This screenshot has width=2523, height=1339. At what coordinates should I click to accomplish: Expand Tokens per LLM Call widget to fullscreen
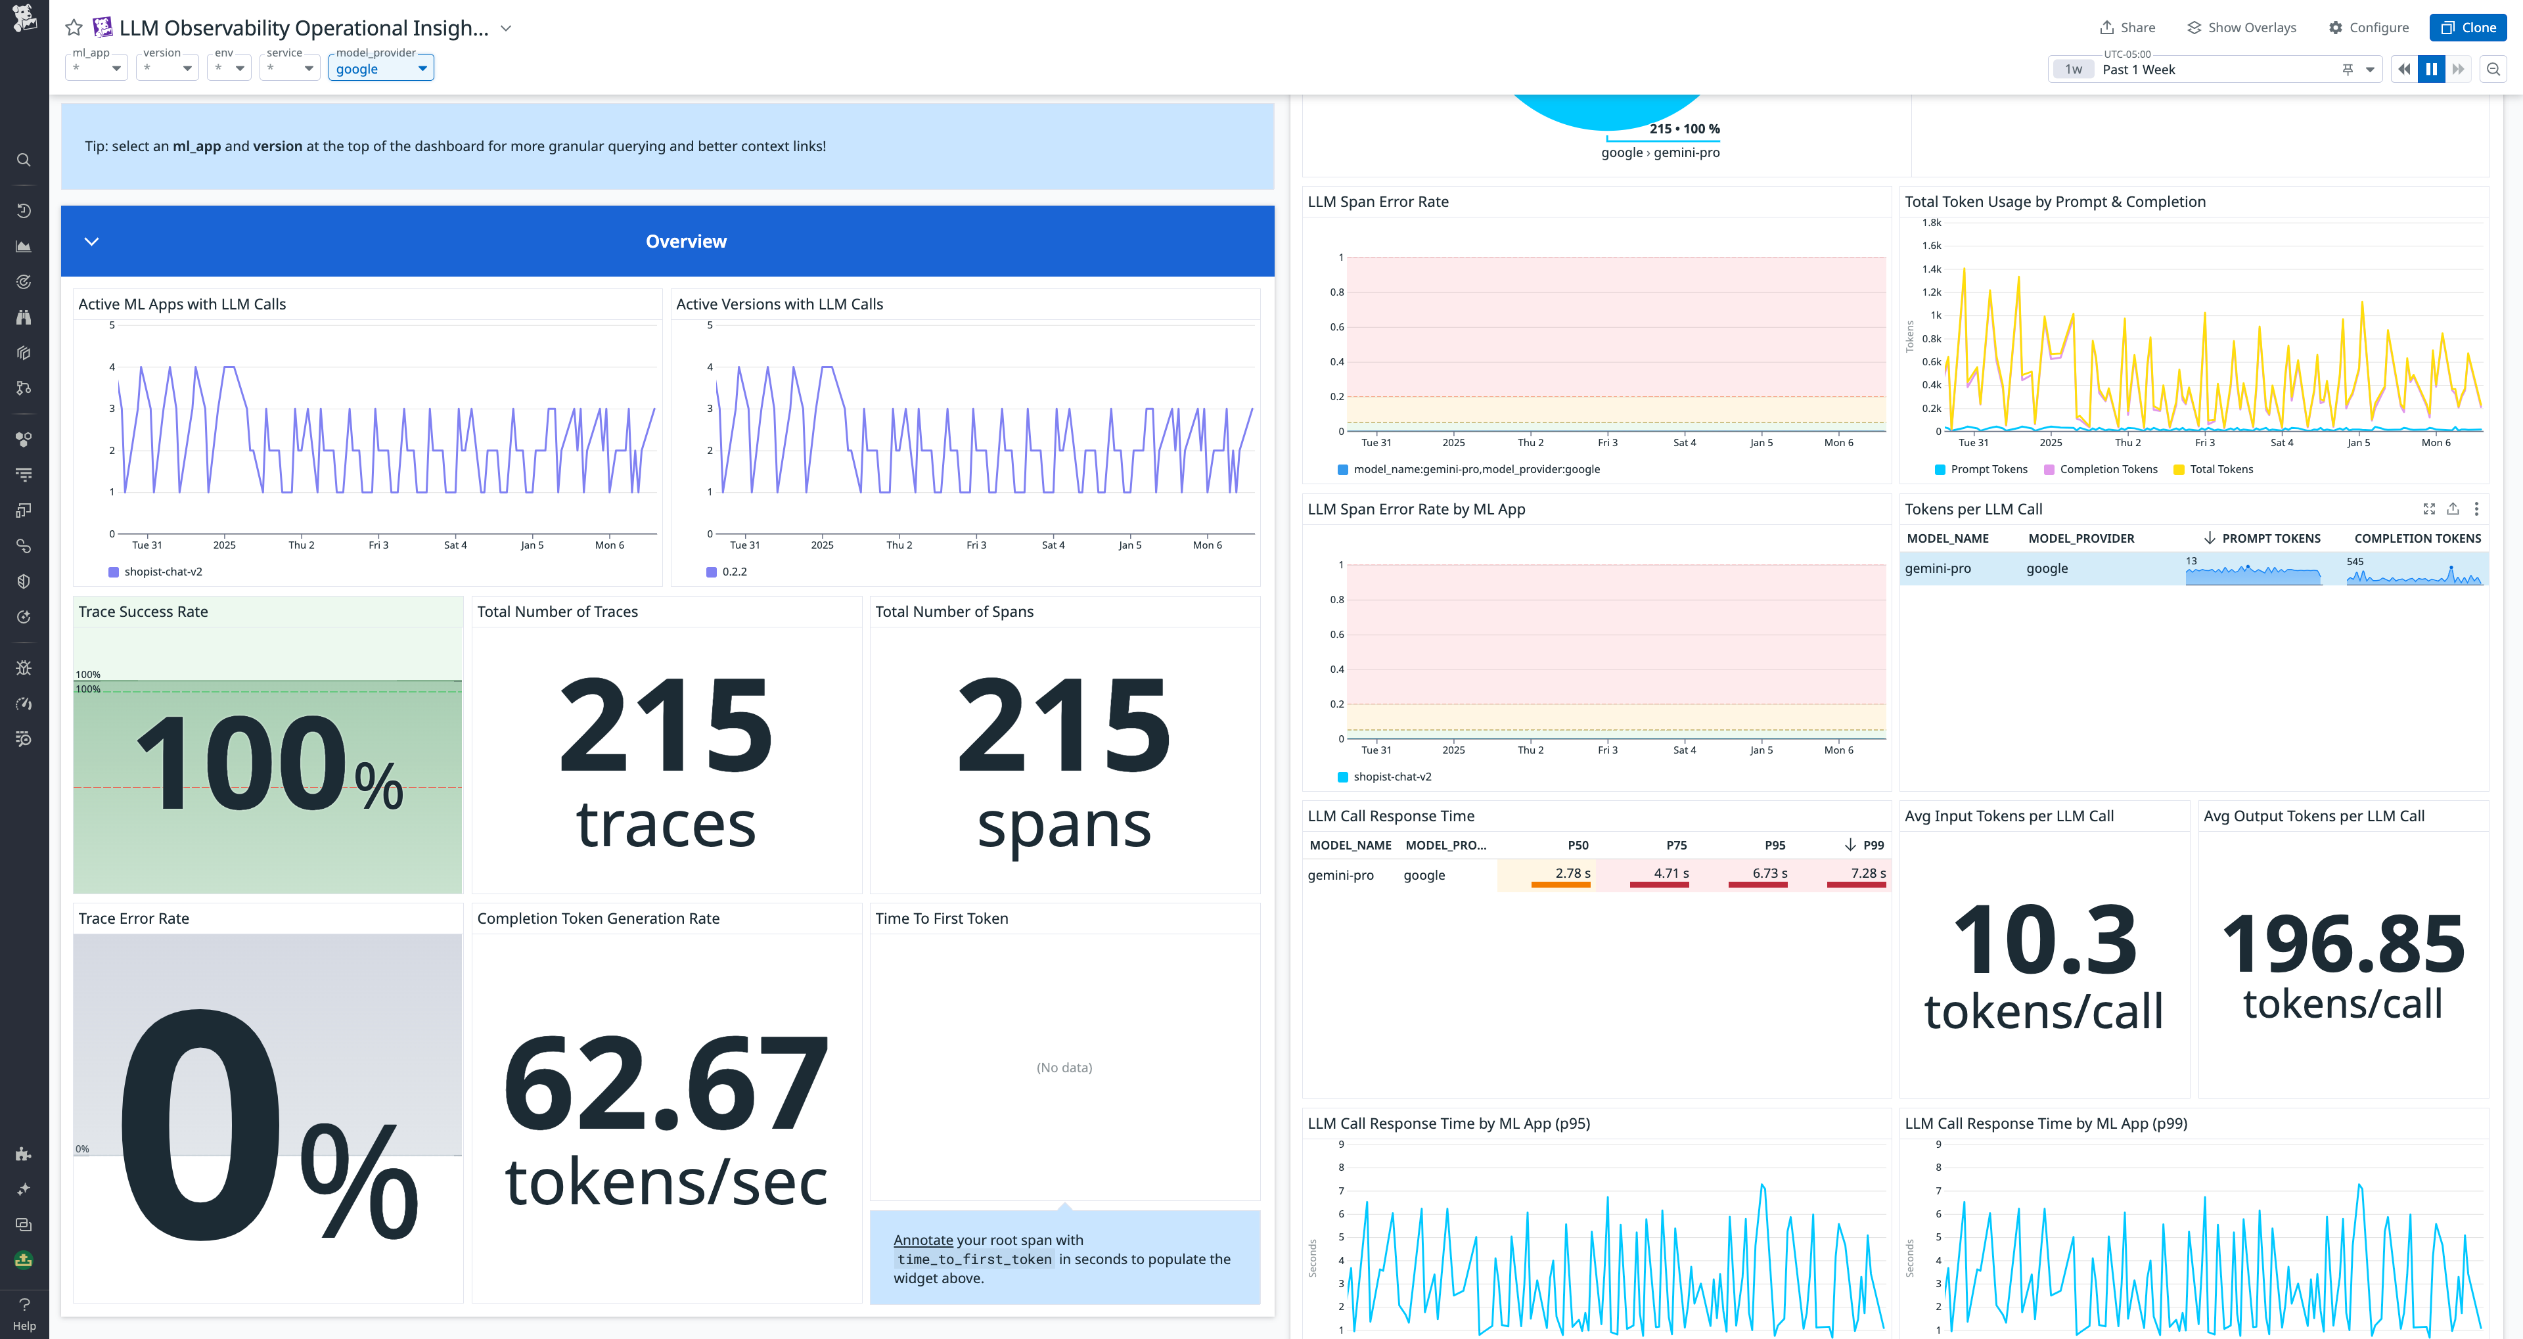click(2429, 509)
